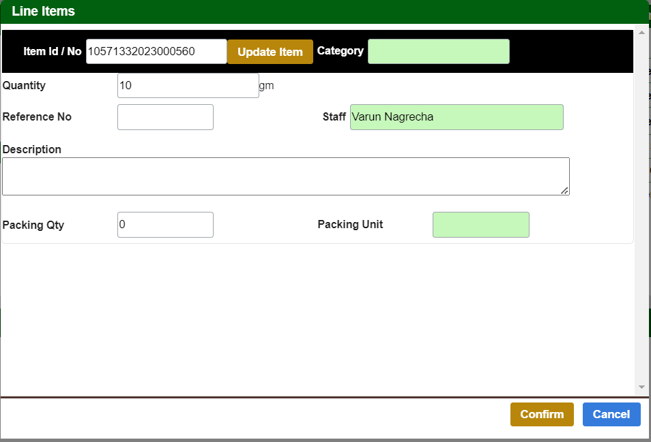Open the Packing Unit selection field
651x442 pixels.
tap(480, 225)
